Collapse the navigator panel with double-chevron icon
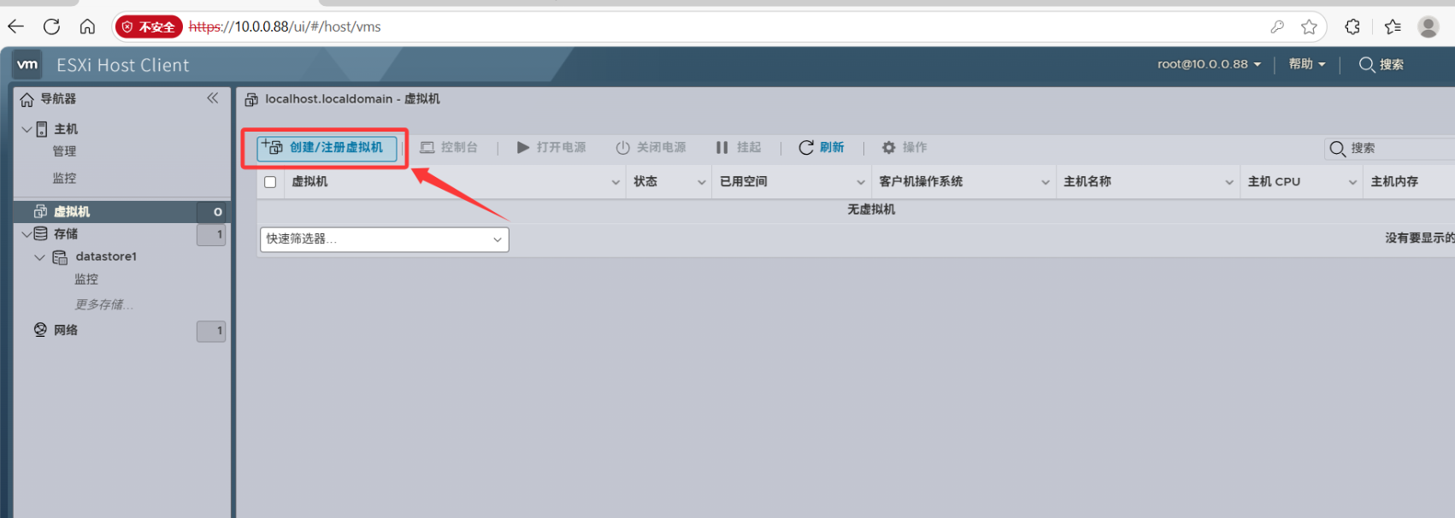 (x=212, y=98)
